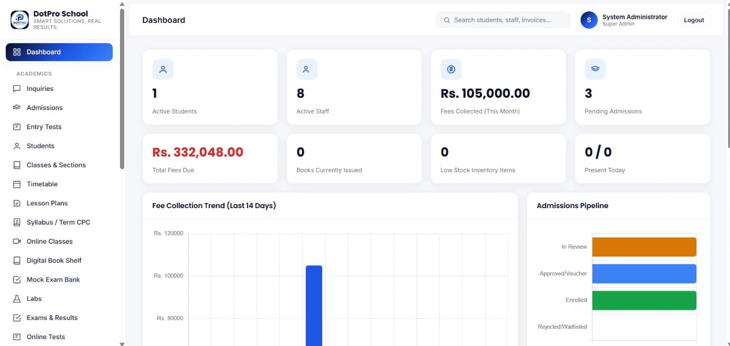Click the Admissions Pipeline heading
730x346 pixels.
coord(572,205)
